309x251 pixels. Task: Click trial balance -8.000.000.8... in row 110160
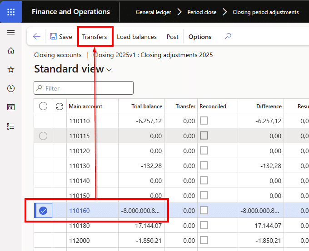(x=140, y=211)
